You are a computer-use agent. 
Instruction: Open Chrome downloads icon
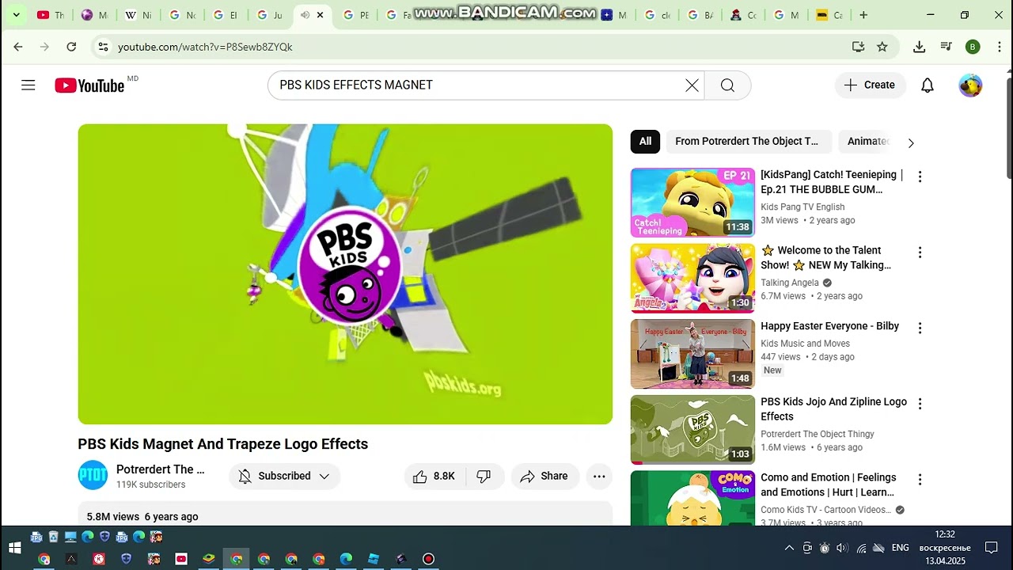tap(919, 47)
